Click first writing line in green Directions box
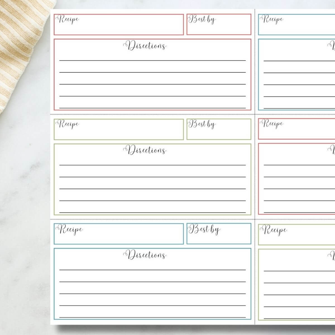The width and height of the screenshot is (335, 335). [152, 165]
